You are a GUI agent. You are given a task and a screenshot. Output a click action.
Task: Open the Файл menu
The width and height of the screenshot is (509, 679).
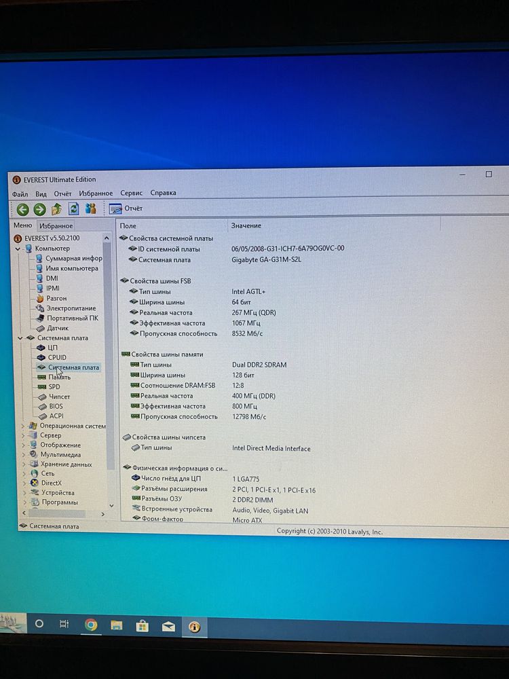[20, 194]
